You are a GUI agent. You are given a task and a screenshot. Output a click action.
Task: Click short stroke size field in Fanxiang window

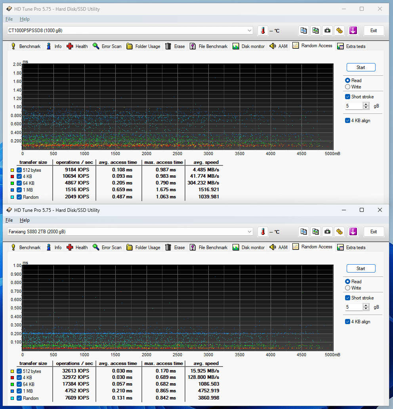[354, 307]
